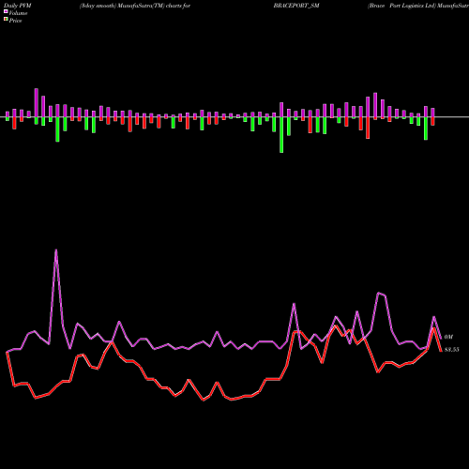The image size is (469, 469).
Task: Click the Volume legend swatch
Action: [x=6, y=11]
